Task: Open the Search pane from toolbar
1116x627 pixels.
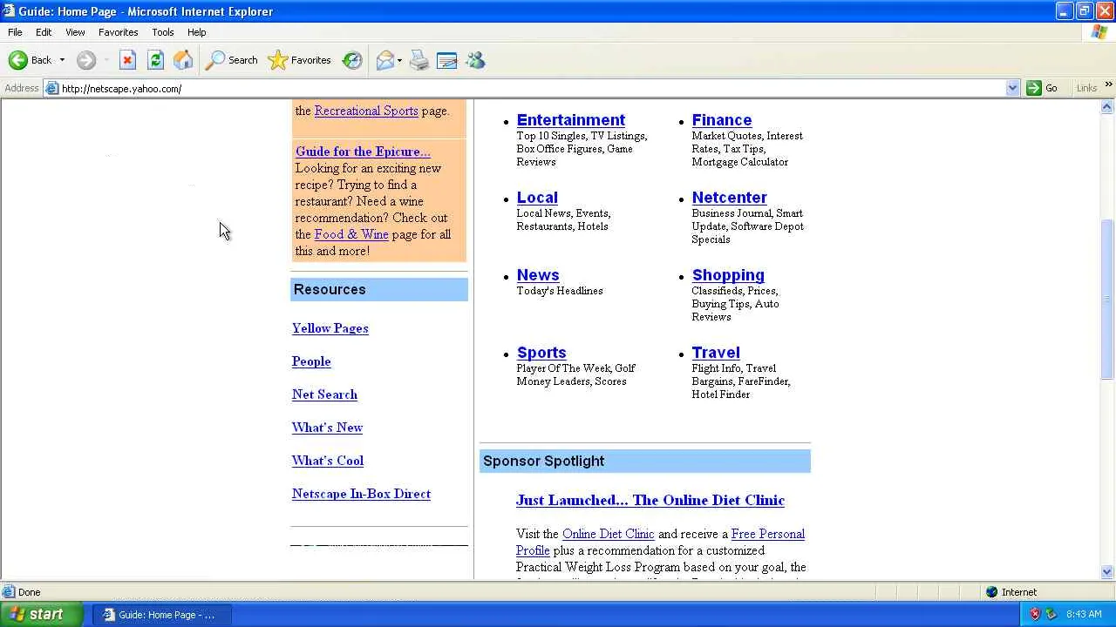Action: 232,60
